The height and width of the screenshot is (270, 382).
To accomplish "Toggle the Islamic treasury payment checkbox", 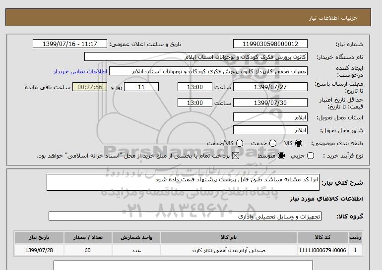I will (236, 156).
